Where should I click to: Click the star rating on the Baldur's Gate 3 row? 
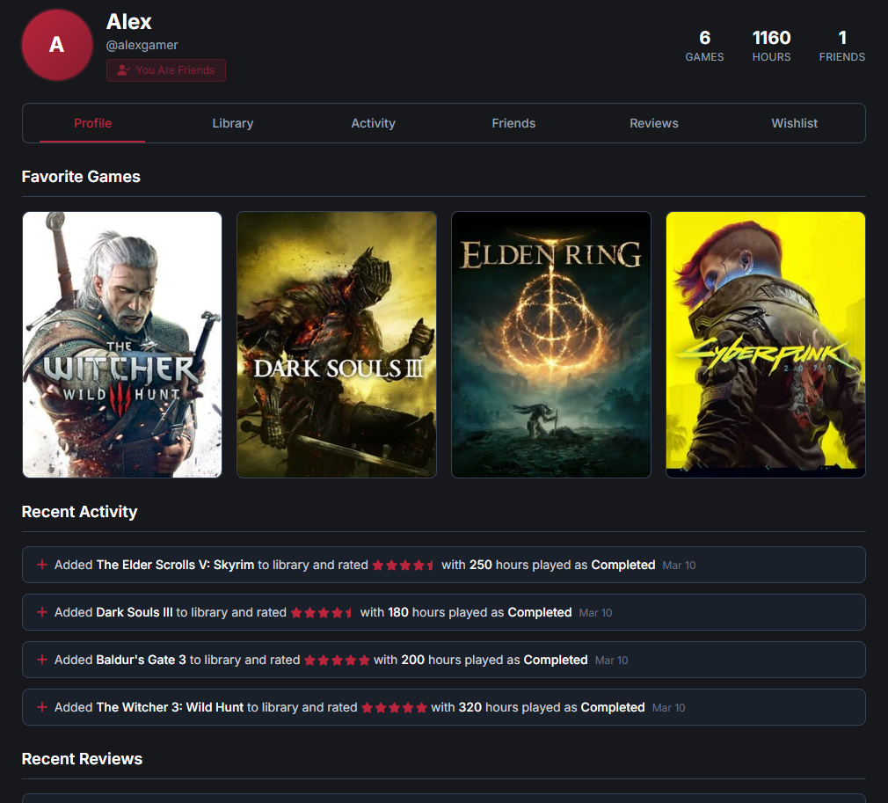tap(337, 661)
